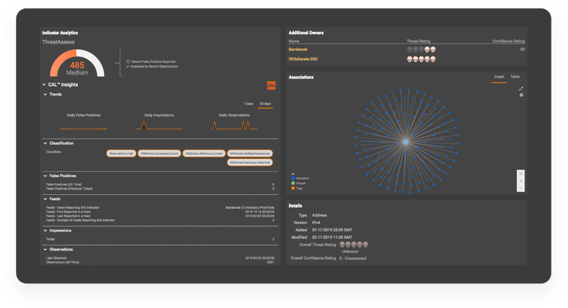Collapse the Classification section
The image size is (568, 308).
pyautogui.click(x=45, y=143)
